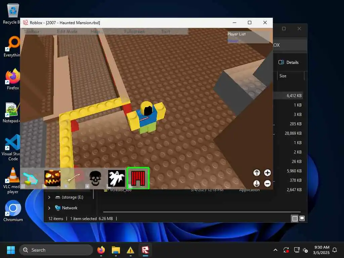Click the Player List header
The height and width of the screenshot is (258, 344).
[x=236, y=34]
